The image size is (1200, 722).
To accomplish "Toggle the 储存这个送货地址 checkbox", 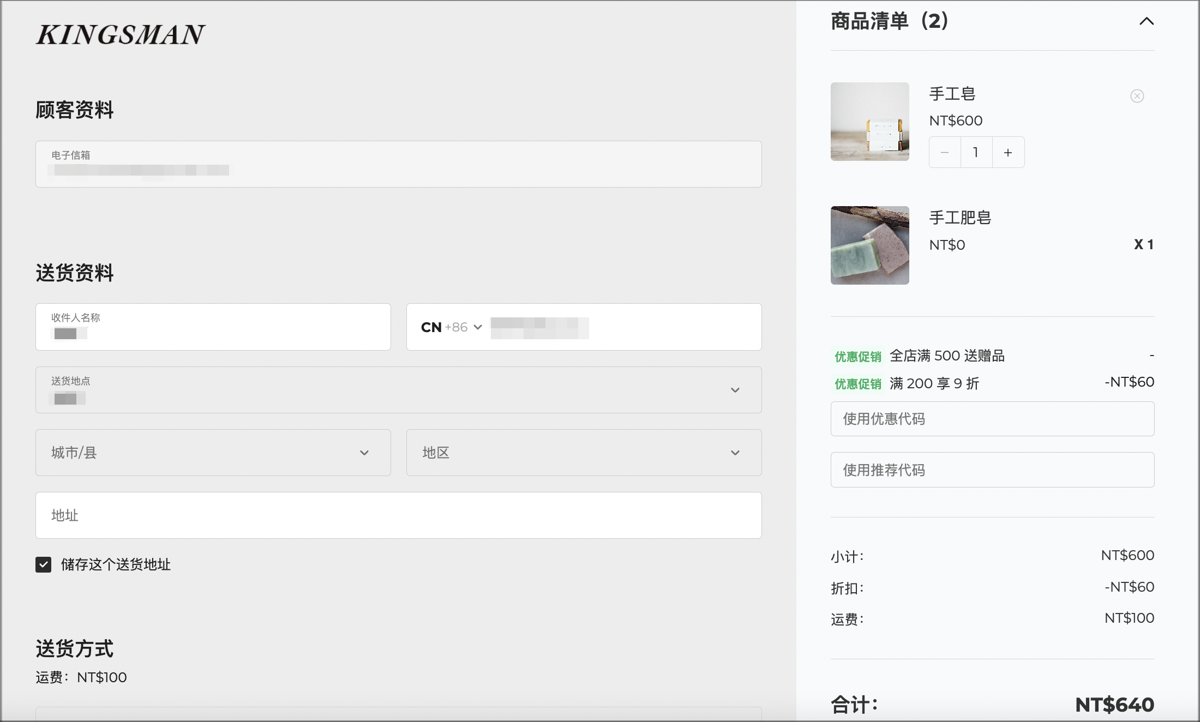I will [44, 564].
